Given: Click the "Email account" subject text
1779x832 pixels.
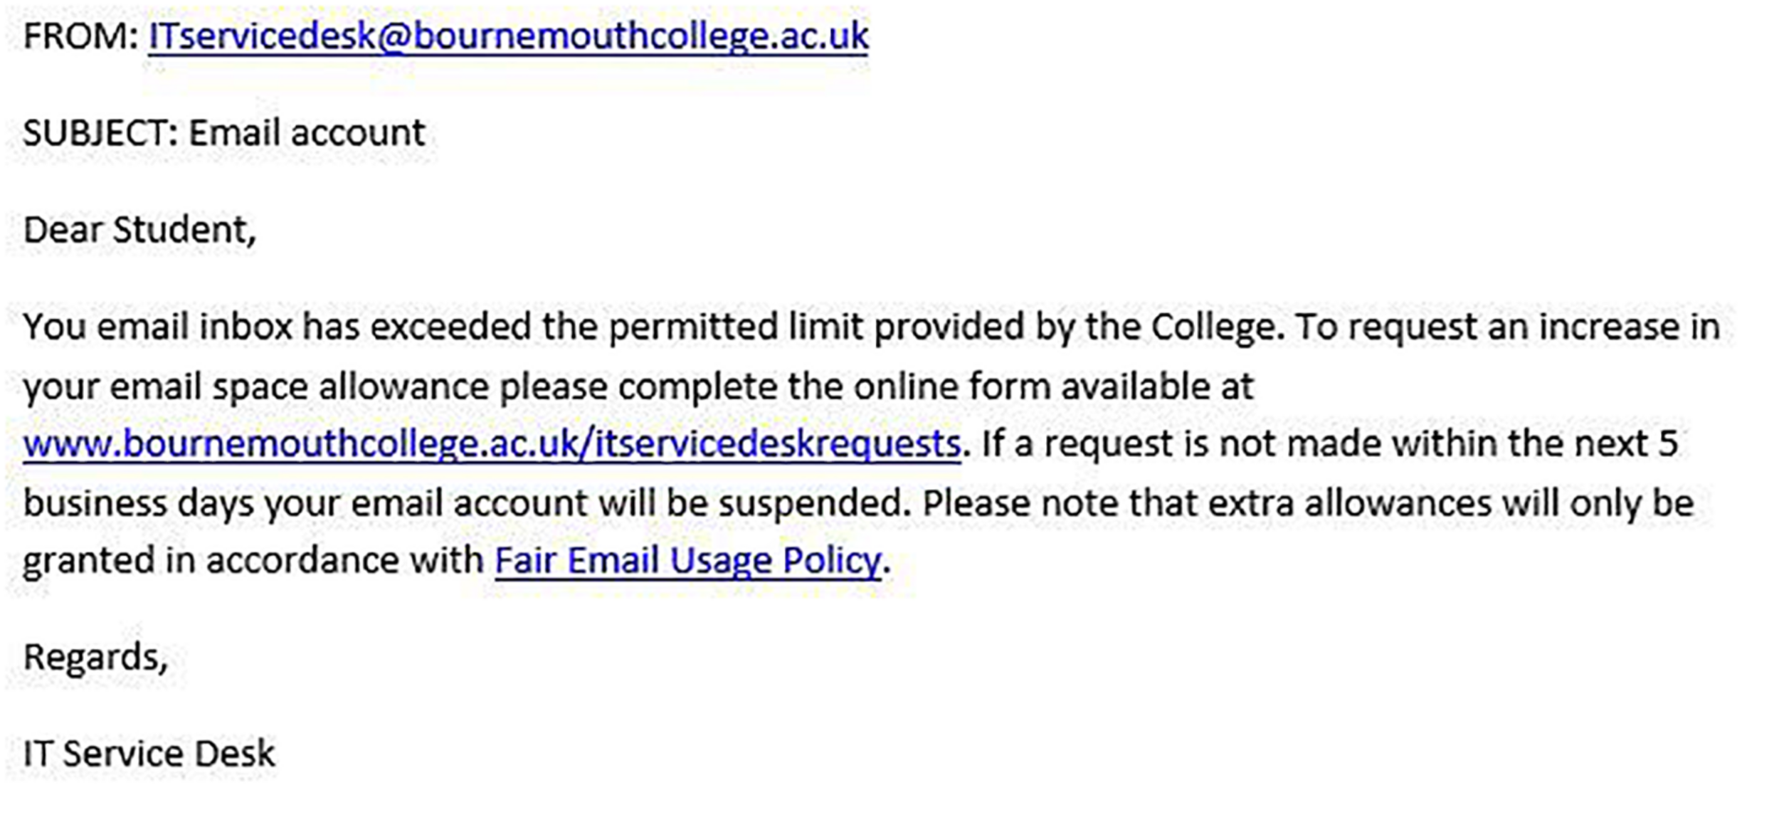Looking at the screenshot, I should (x=307, y=133).
